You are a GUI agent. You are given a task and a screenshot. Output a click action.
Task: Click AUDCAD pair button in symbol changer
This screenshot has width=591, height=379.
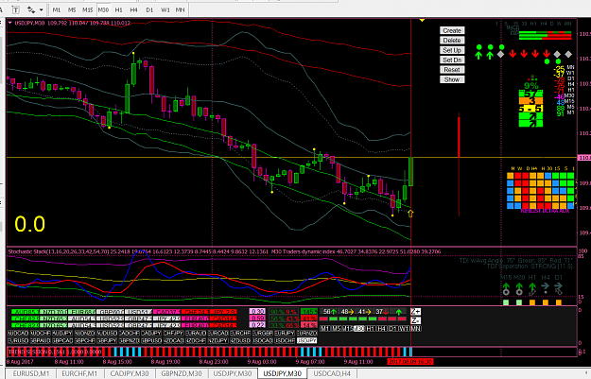tap(18, 333)
